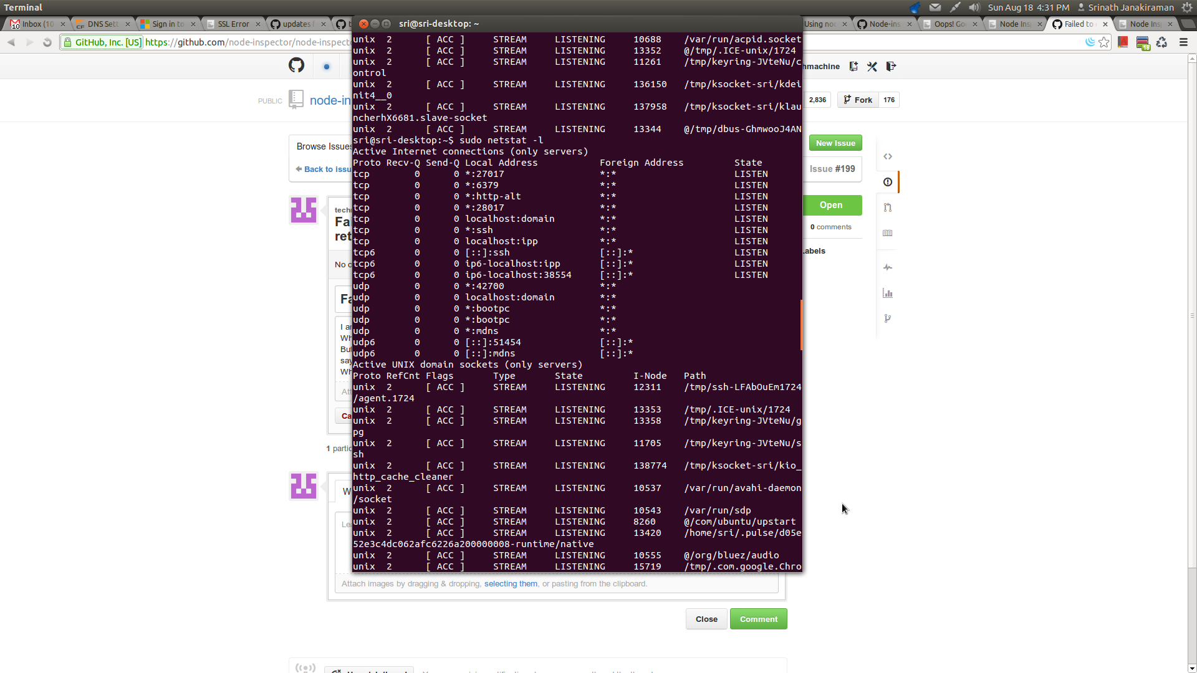Viewport: 1197px width, 673px height.
Task: Switch to the SSL Error tab
Action: coord(233,24)
